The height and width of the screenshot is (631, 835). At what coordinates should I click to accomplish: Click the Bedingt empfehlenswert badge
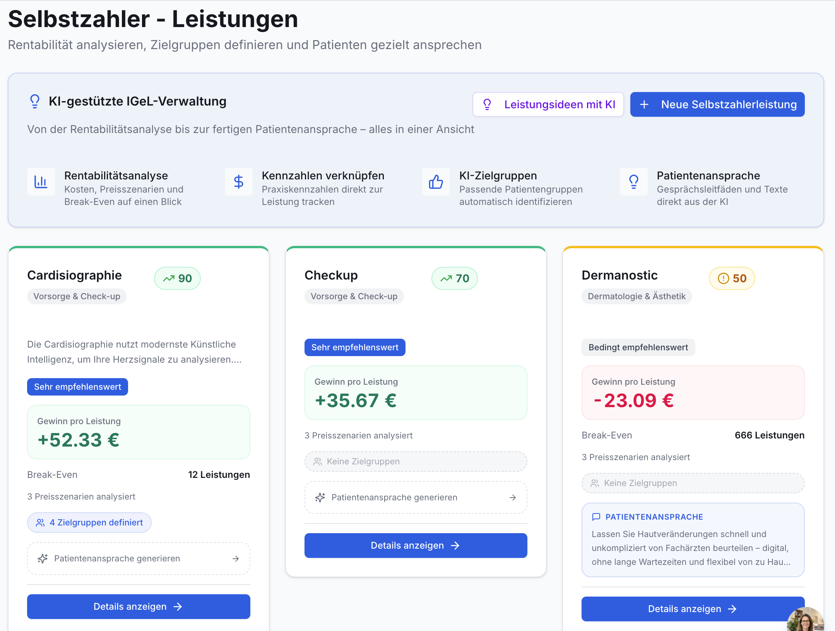point(638,348)
